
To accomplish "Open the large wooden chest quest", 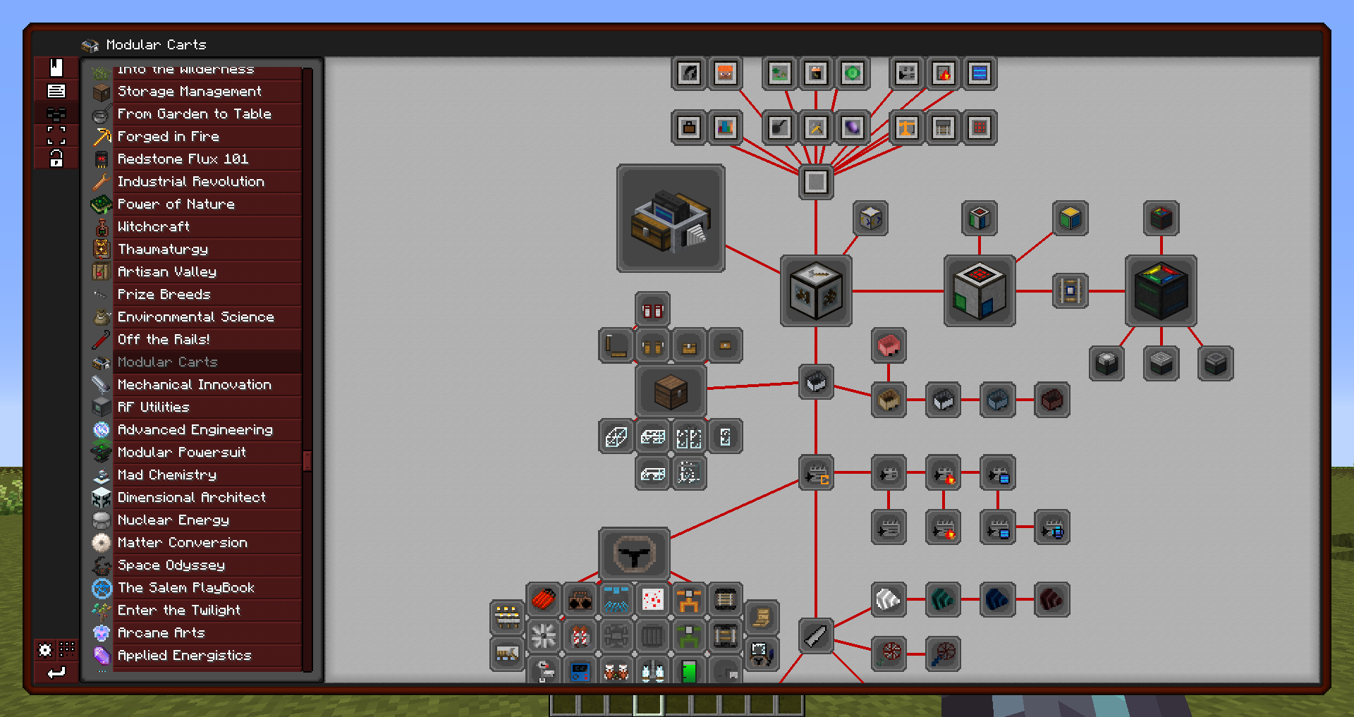I will pos(671,391).
